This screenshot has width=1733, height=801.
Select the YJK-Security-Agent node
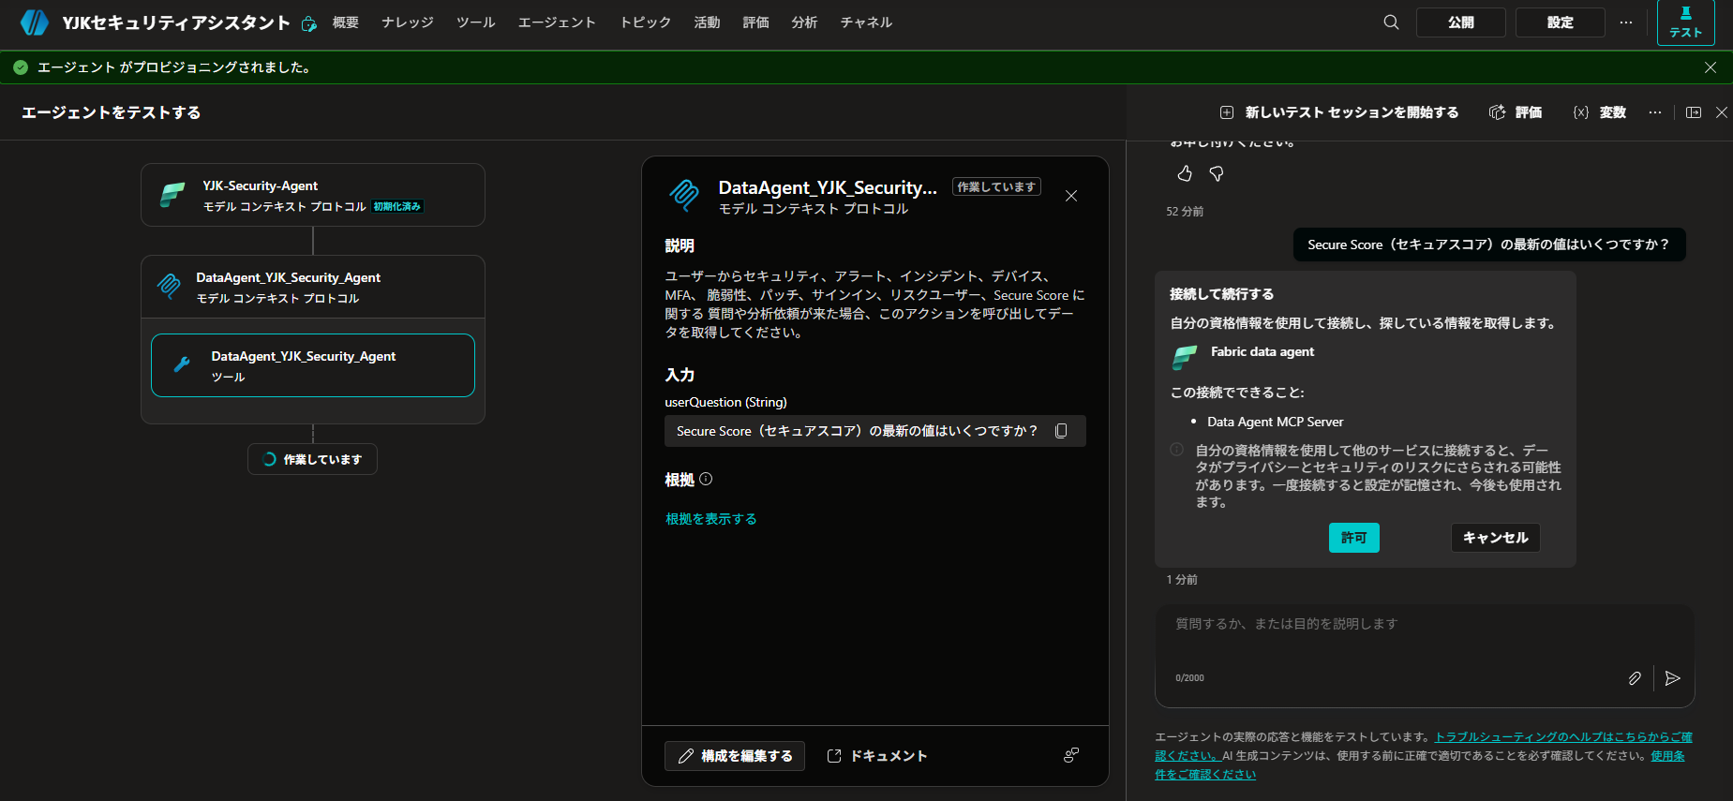coord(313,195)
